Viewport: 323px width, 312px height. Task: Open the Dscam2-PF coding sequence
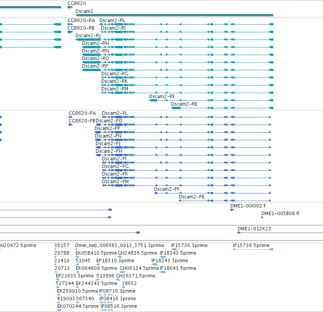[x=167, y=189]
